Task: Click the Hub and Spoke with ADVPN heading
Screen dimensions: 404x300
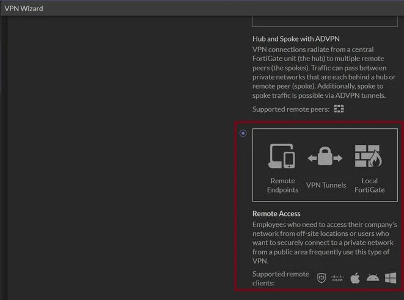Action: 296,39
